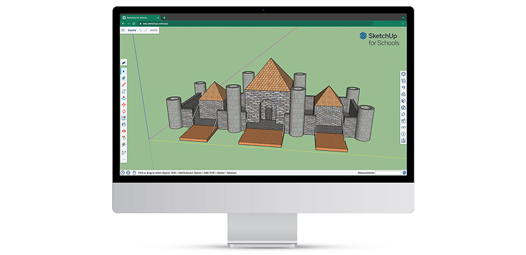Click the Castle model name
Image resolution: width=526 pixels, height=255 pixels.
(132, 30)
